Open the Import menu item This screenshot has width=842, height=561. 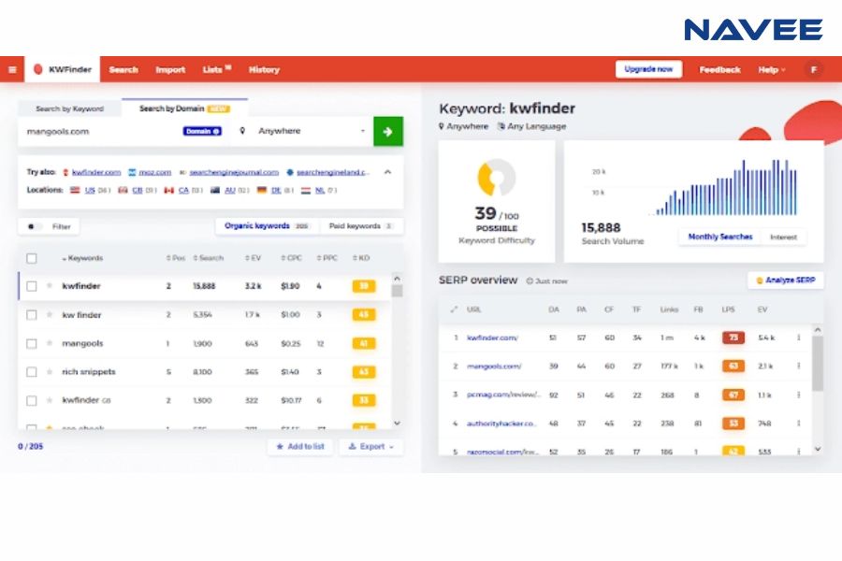pos(170,70)
